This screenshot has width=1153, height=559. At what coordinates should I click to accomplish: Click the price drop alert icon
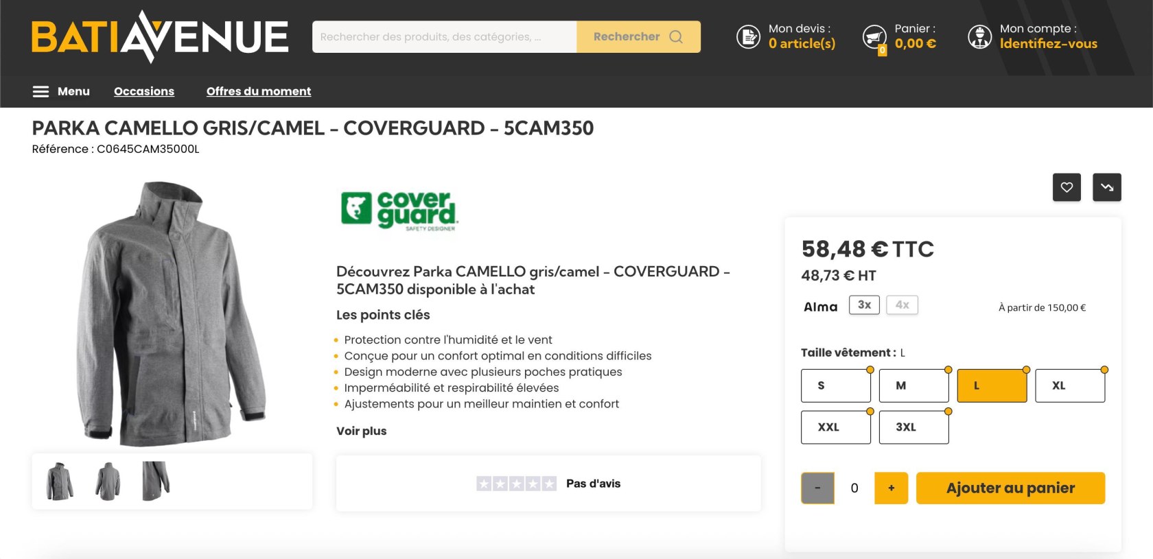pyautogui.click(x=1107, y=187)
